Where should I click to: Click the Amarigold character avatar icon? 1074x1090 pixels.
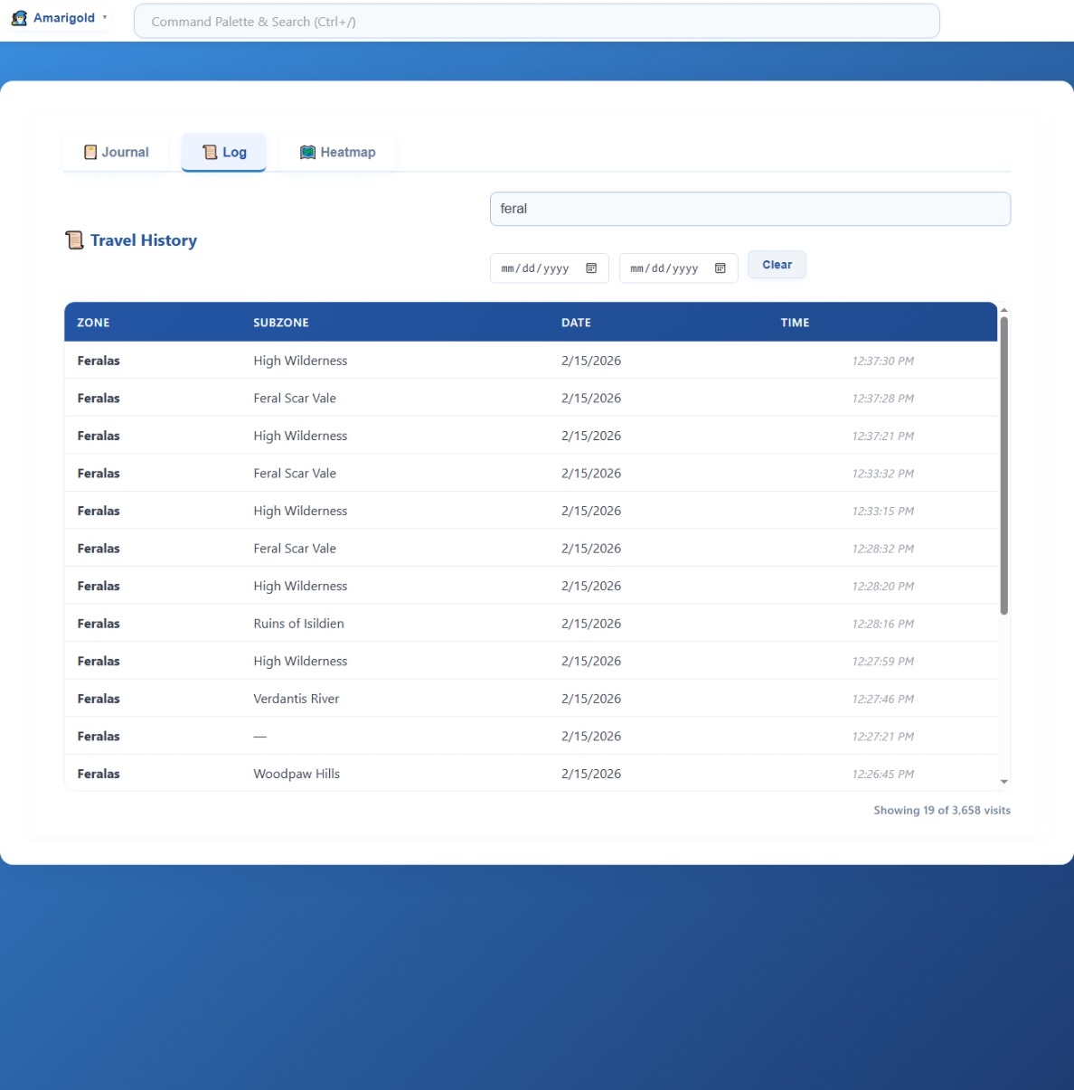pyautogui.click(x=19, y=18)
